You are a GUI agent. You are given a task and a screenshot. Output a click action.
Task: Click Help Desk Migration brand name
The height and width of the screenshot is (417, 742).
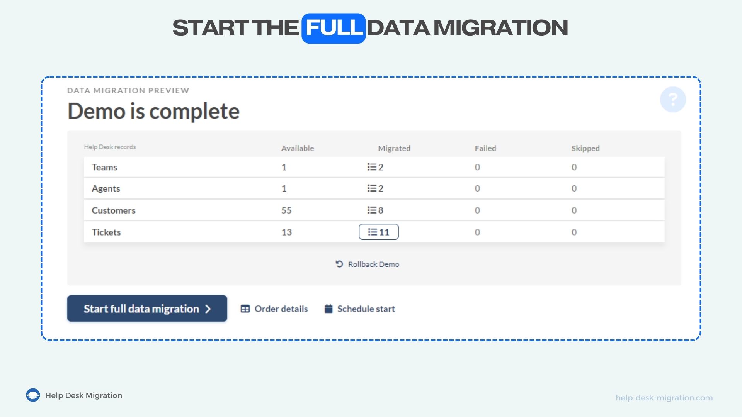[84, 395]
